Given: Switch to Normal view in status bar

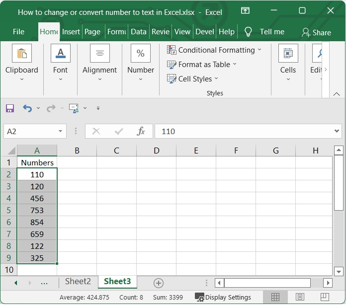Looking at the screenshot, I should point(275,297).
